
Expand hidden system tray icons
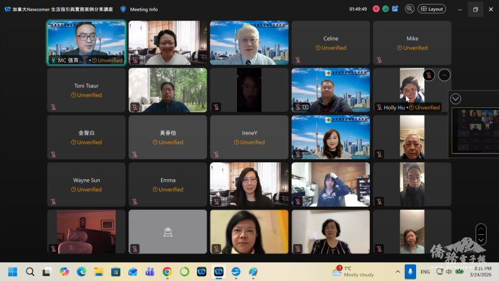[397, 272]
